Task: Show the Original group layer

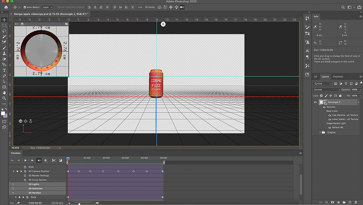Action: [315, 133]
